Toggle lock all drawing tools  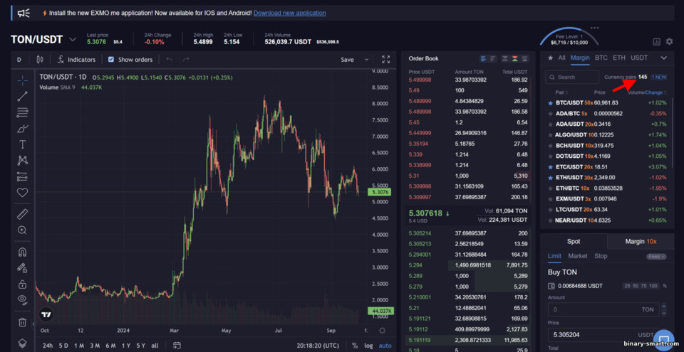tap(22, 284)
